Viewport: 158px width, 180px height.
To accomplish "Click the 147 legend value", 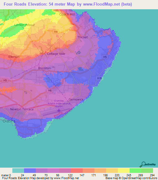I will (x=82, y=175).
